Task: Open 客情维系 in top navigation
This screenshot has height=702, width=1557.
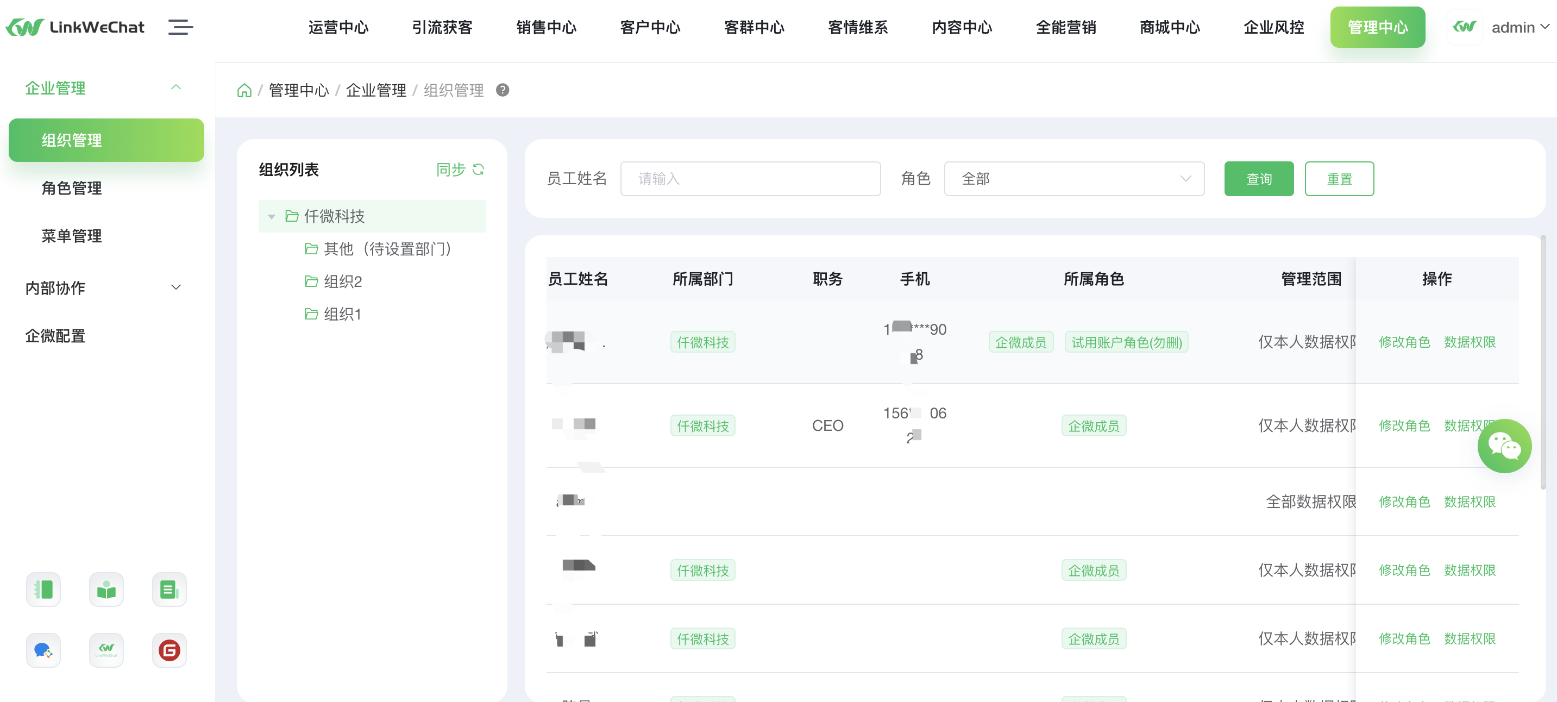Action: pos(858,27)
